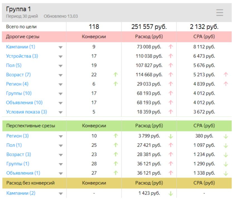Screen dimensions: 234x201
Task: Expand the Устройства (3) dropdown arrow
Action: coord(61,56)
